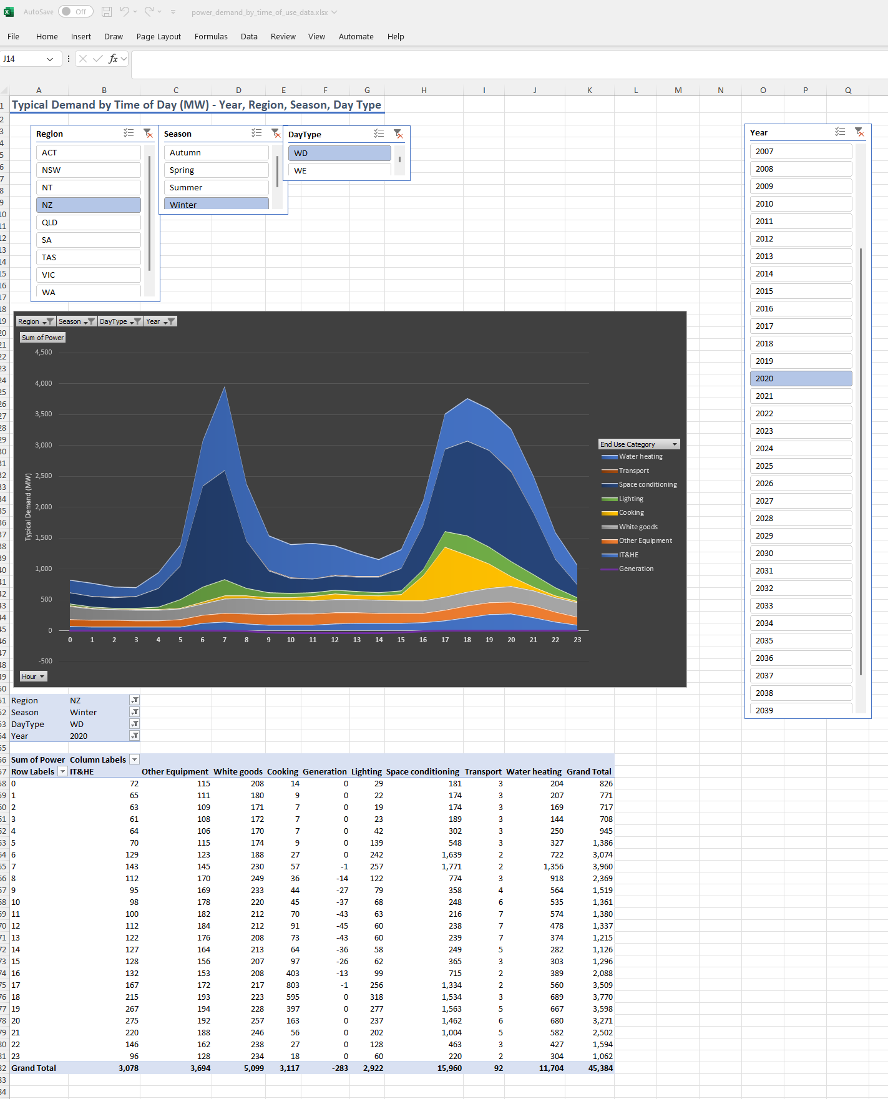Toggle the AutoSave switch
888x1099 pixels.
pos(76,12)
